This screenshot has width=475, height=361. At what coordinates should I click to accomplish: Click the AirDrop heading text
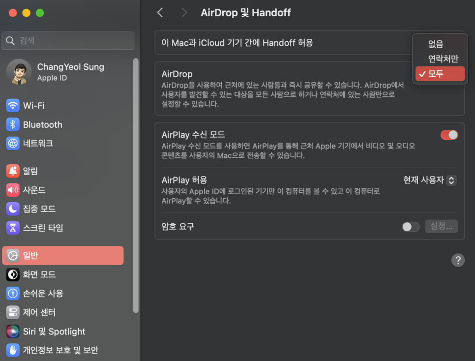[177, 74]
